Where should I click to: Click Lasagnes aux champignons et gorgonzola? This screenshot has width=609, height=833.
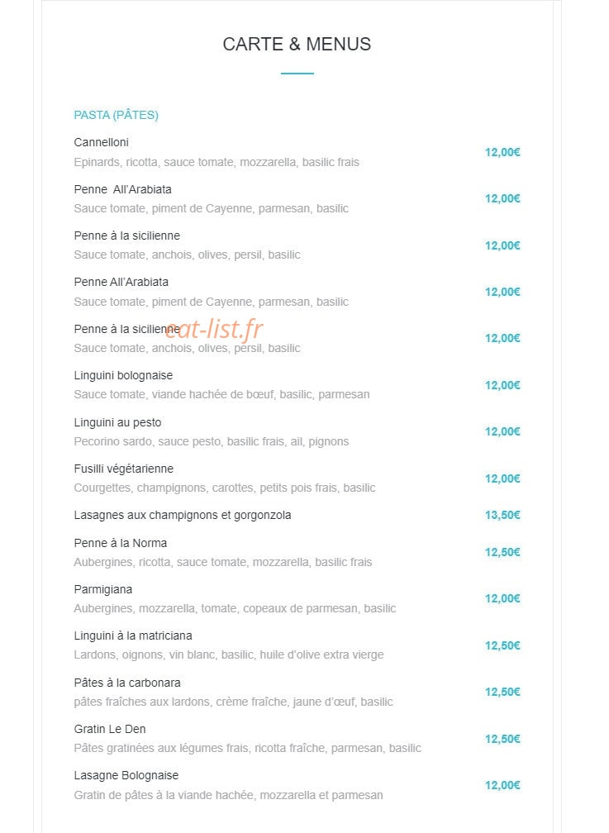pyautogui.click(x=183, y=516)
